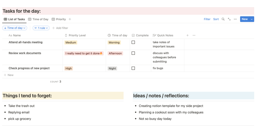259x126 pixels.
Task: Tick Complete for Check progress of new project
Action: [133, 68]
